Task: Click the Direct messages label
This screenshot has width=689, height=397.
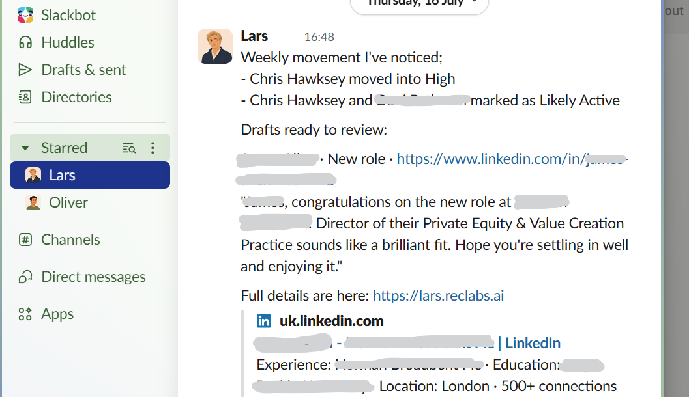Action: click(x=93, y=277)
